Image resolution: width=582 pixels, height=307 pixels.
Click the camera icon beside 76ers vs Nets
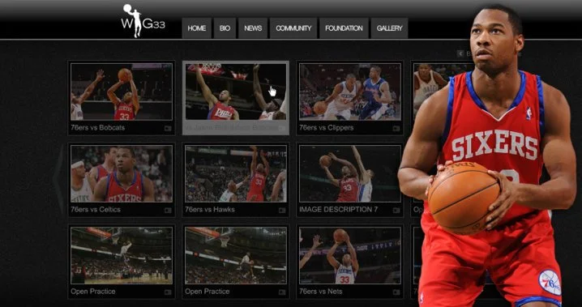396,292
